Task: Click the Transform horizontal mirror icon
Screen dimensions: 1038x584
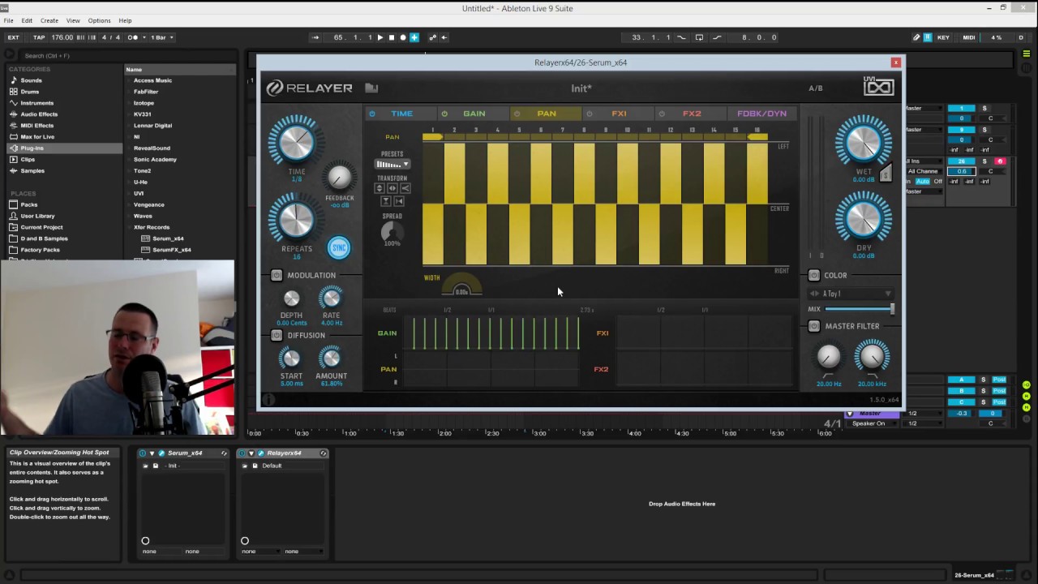Action: 392,188
